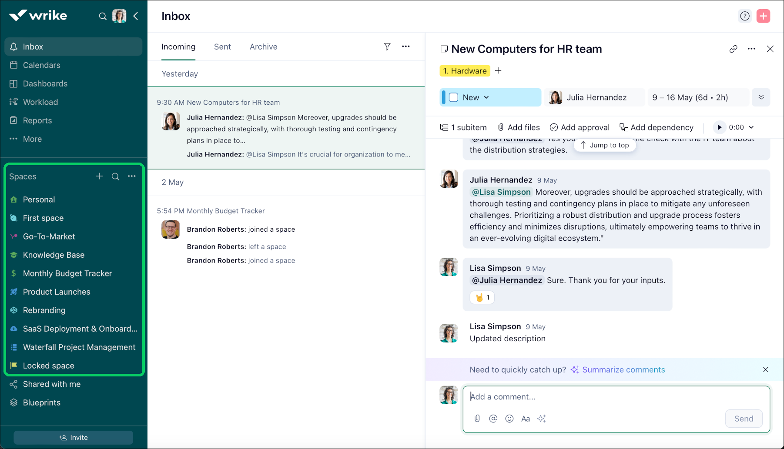The width and height of the screenshot is (784, 449).
Task: Click the Summarize comments link
Action: [623, 369]
